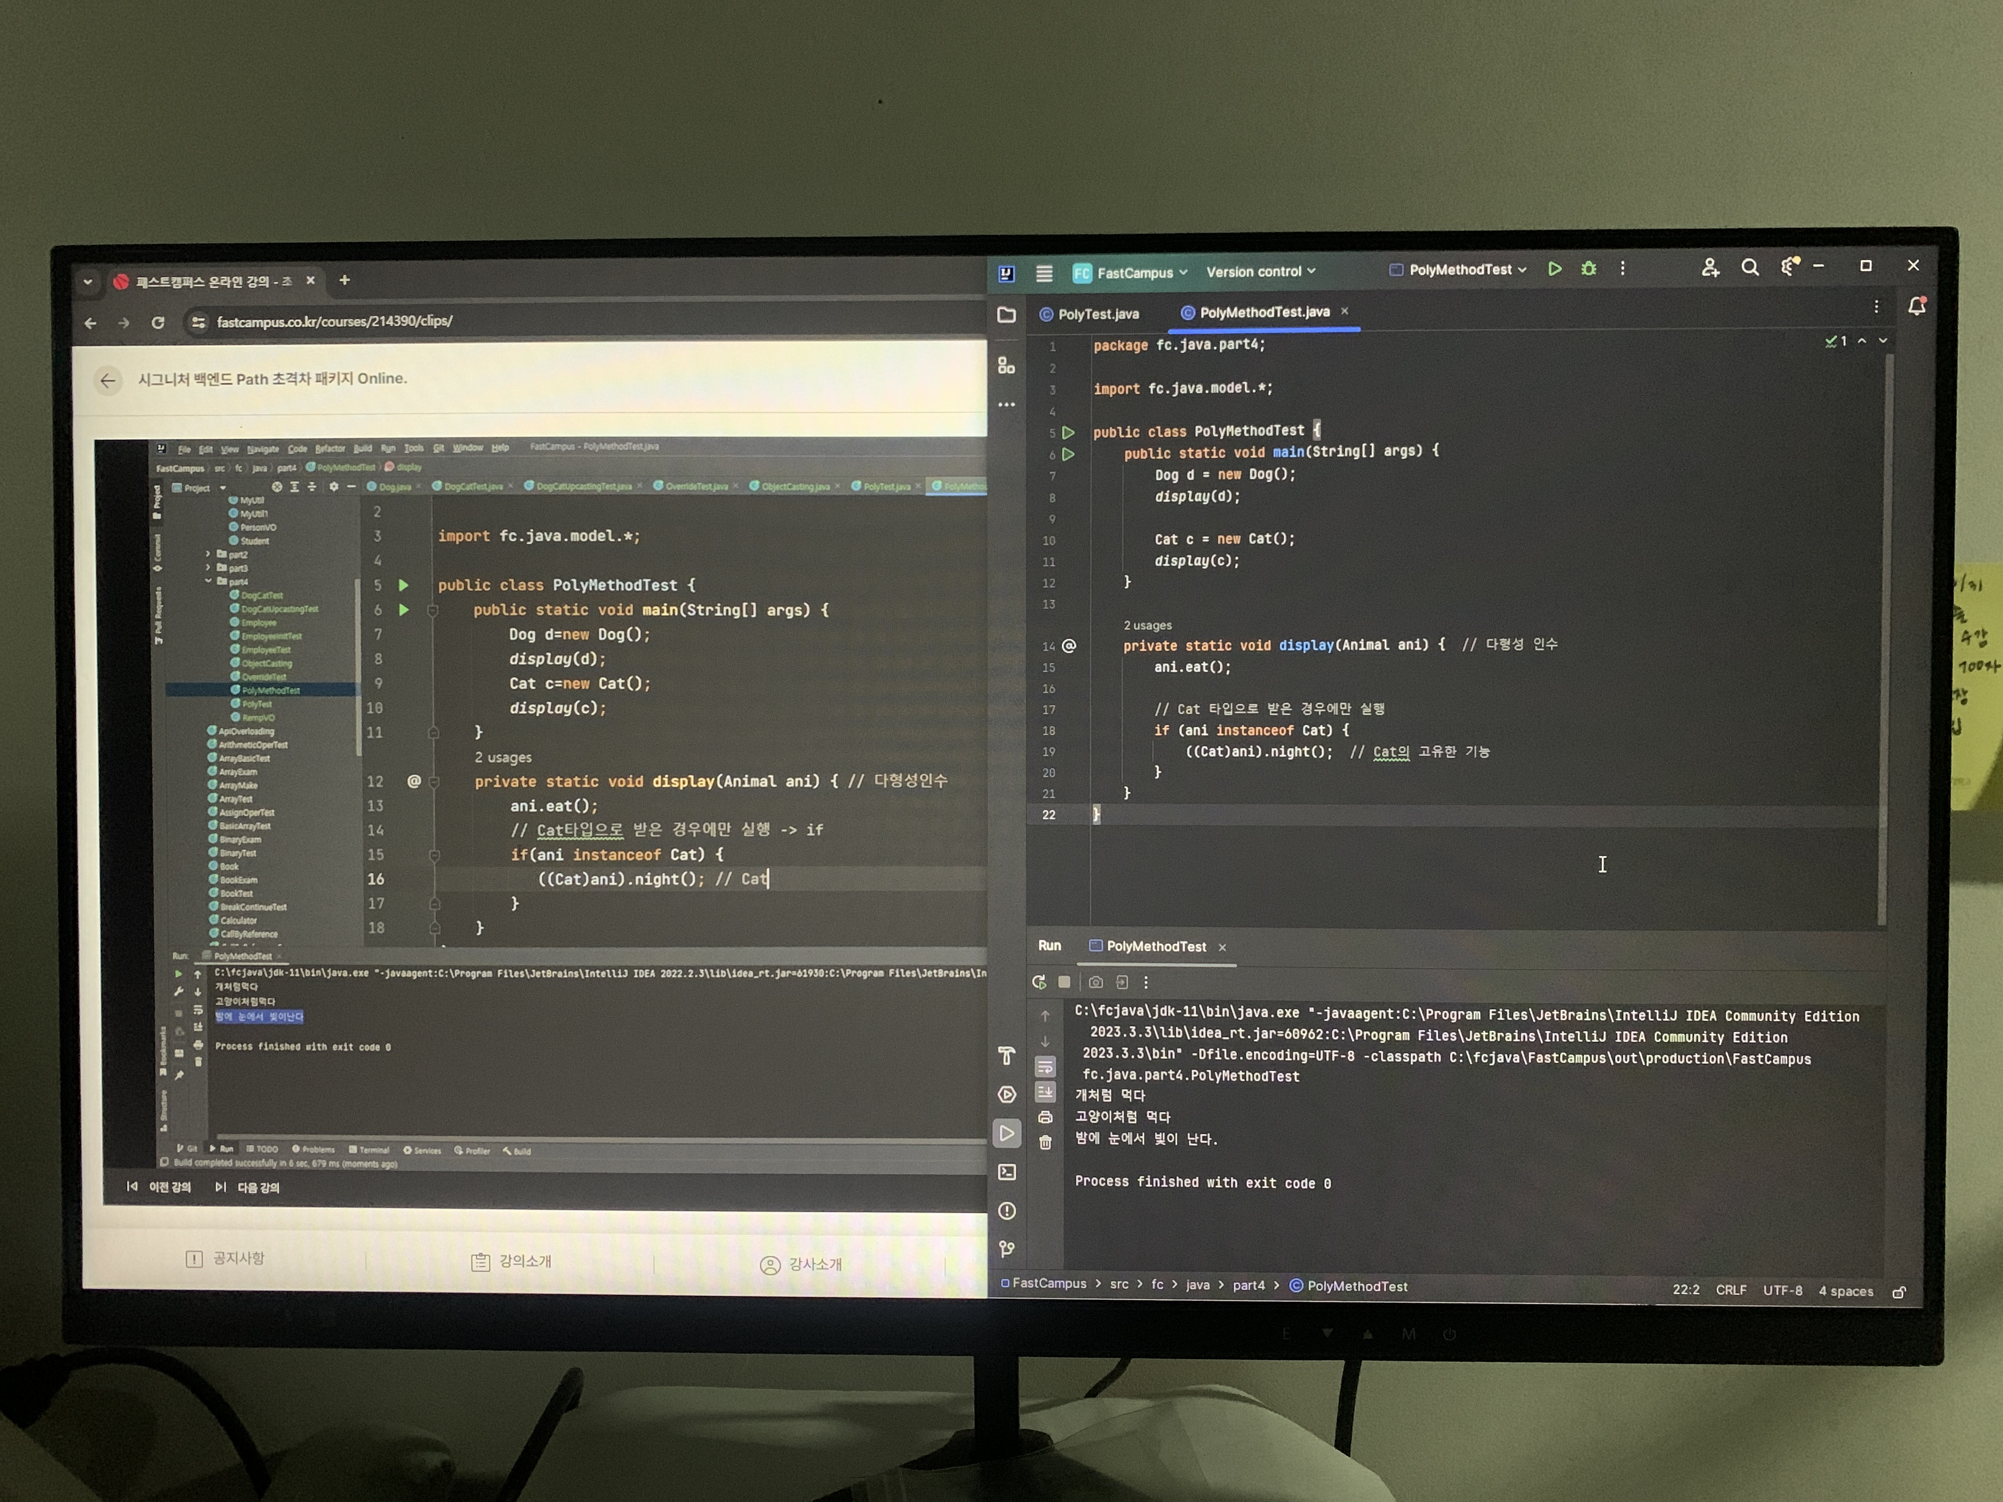
Task: Open the Problems tool window via the exclamation icon
Action: 1006,1211
